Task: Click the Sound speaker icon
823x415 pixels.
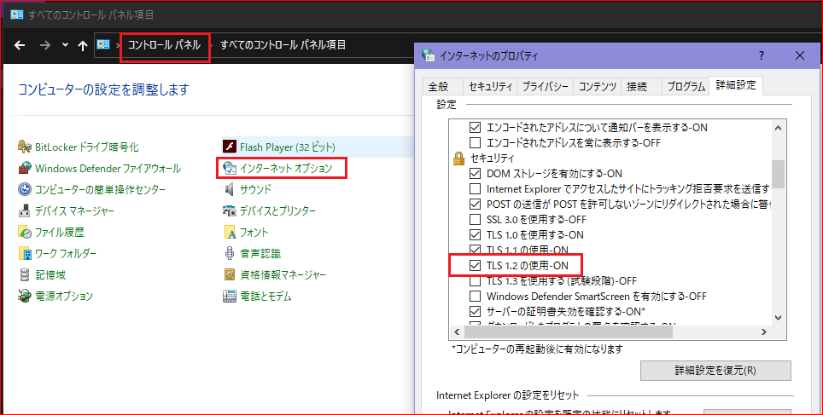Action: [x=230, y=189]
